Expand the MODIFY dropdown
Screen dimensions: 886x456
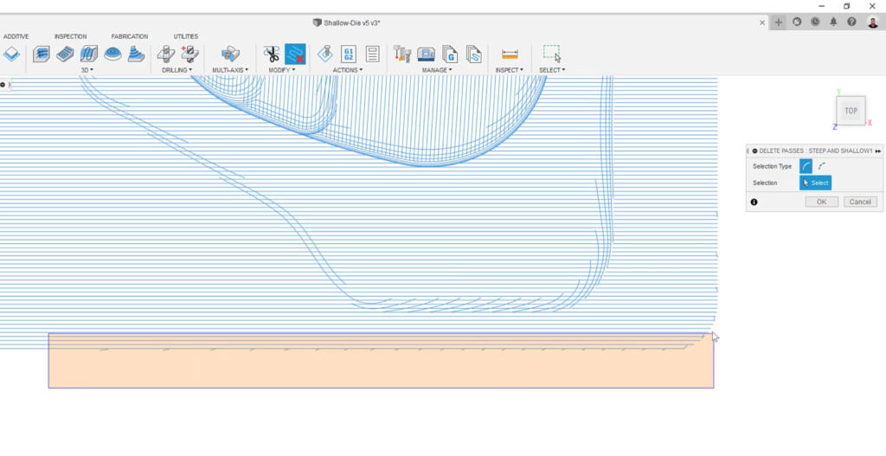tap(281, 70)
